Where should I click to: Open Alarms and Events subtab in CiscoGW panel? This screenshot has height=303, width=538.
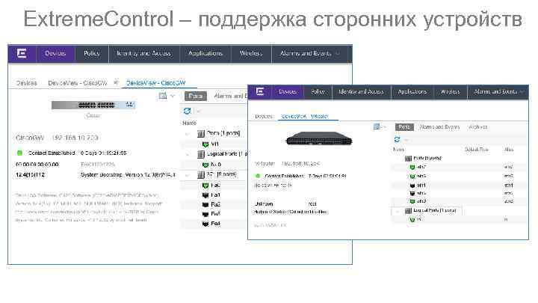coord(230,96)
